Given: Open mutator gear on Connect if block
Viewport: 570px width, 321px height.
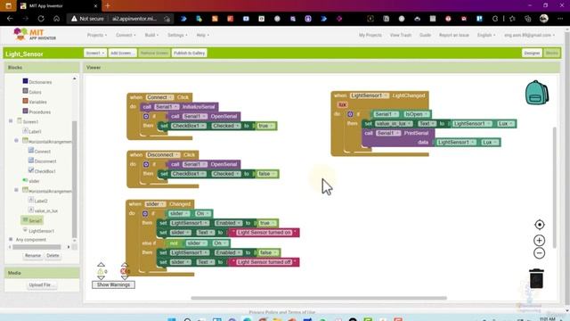Looking at the screenshot, I should (x=146, y=116).
